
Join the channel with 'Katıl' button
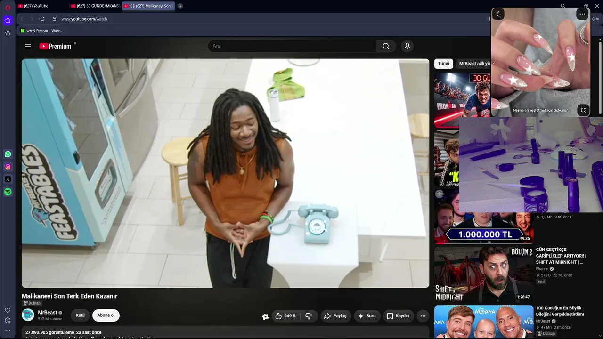click(80, 315)
